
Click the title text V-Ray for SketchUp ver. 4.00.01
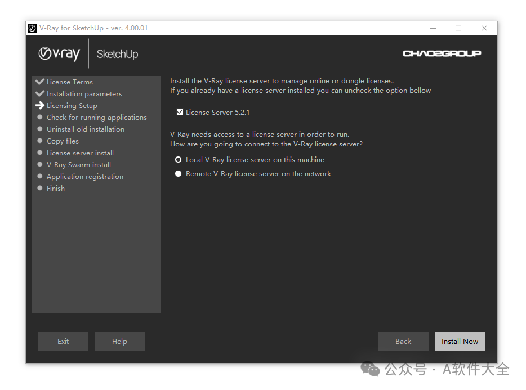(93, 28)
